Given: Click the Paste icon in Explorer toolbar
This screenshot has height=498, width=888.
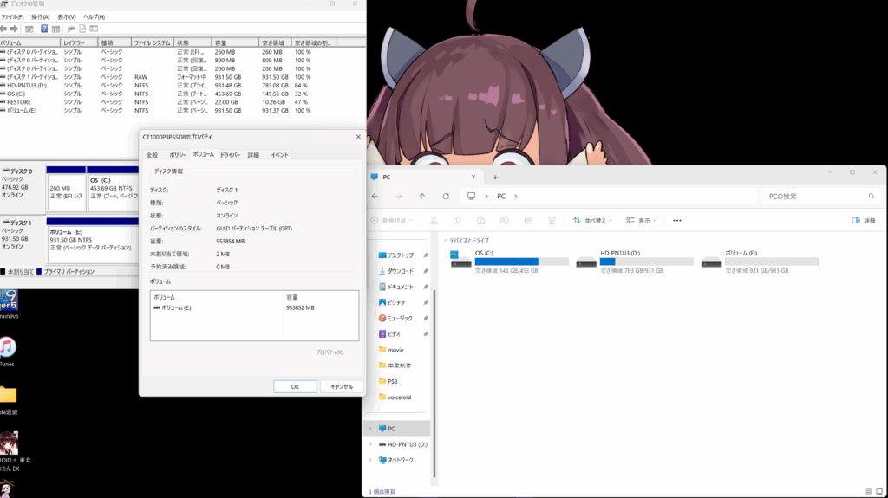Looking at the screenshot, I should pos(480,221).
